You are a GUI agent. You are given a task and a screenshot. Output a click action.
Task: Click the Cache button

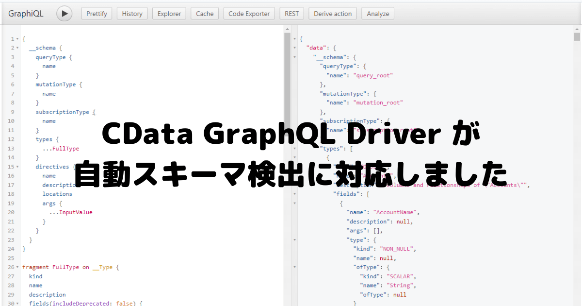tap(205, 14)
